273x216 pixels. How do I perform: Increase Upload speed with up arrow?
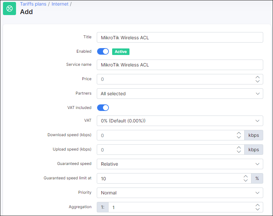(239, 148)
